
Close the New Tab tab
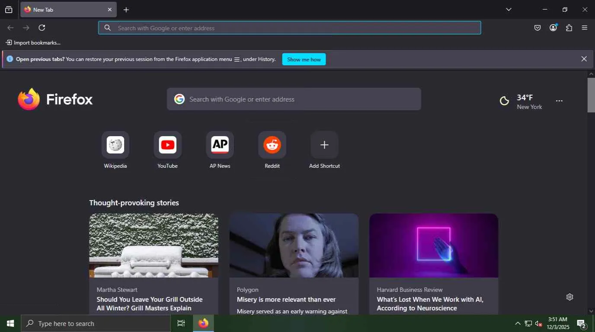point(109,10)
